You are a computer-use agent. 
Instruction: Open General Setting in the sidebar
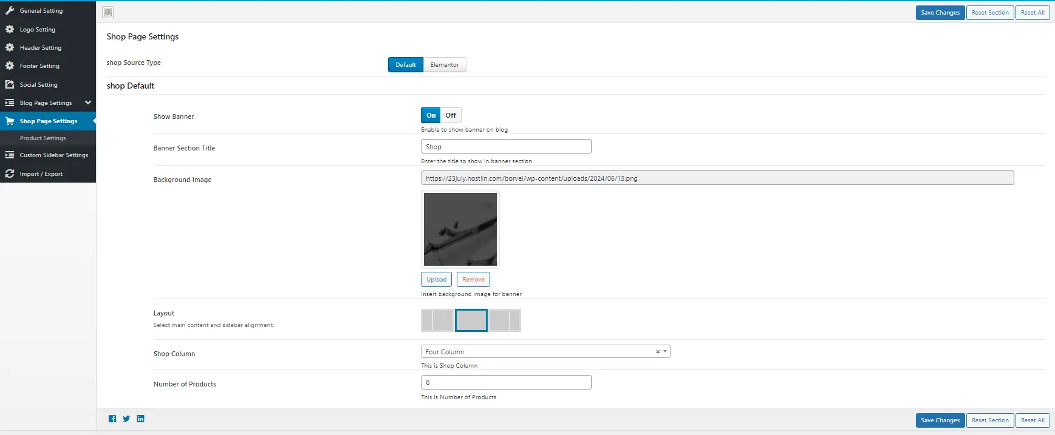point(41,11)
